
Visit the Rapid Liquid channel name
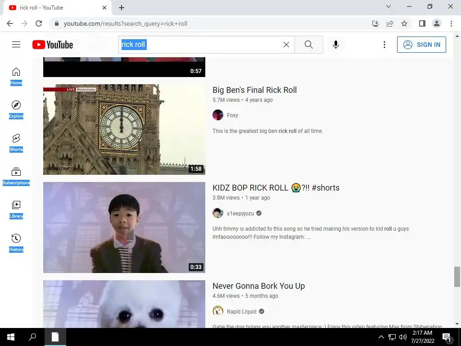[x=241, y=311]
